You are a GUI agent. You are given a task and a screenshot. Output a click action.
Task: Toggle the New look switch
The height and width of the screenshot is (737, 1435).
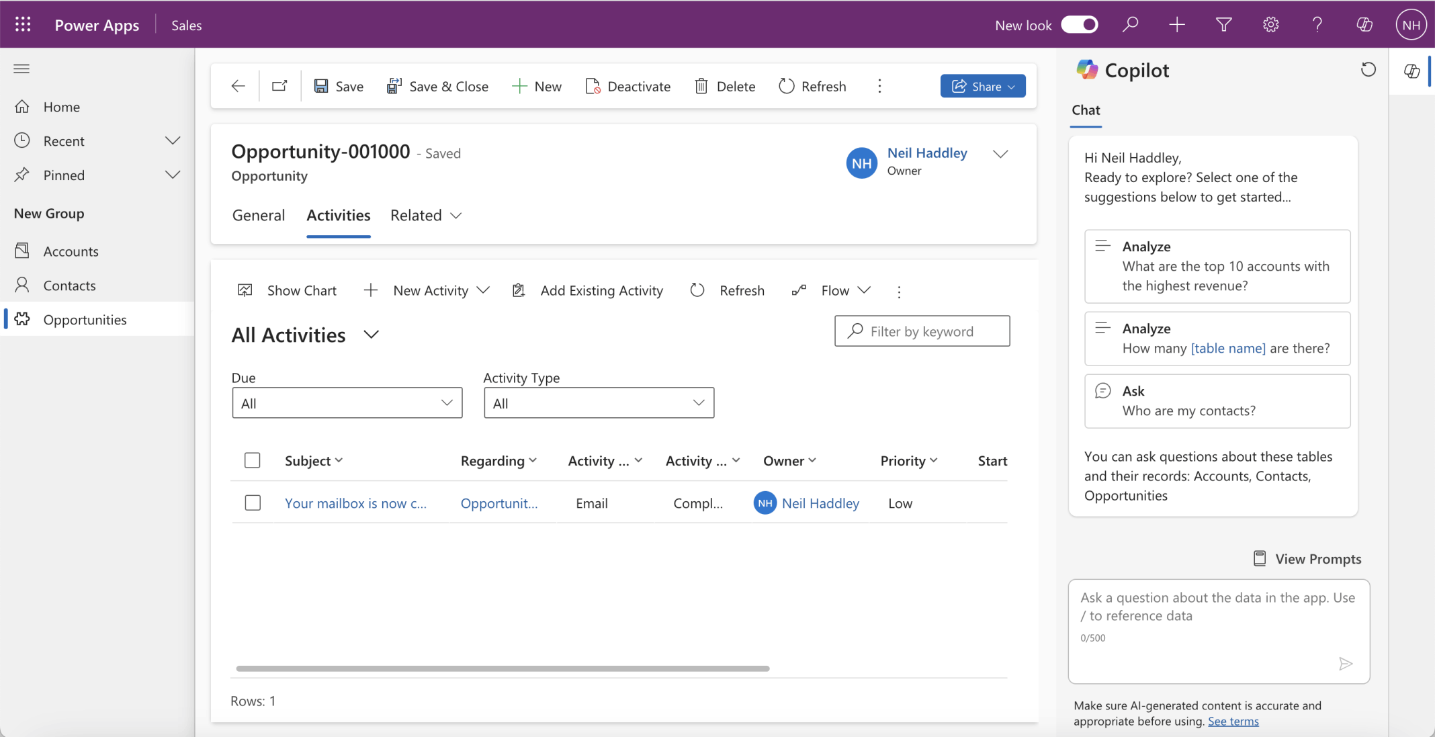point(1079,25)
